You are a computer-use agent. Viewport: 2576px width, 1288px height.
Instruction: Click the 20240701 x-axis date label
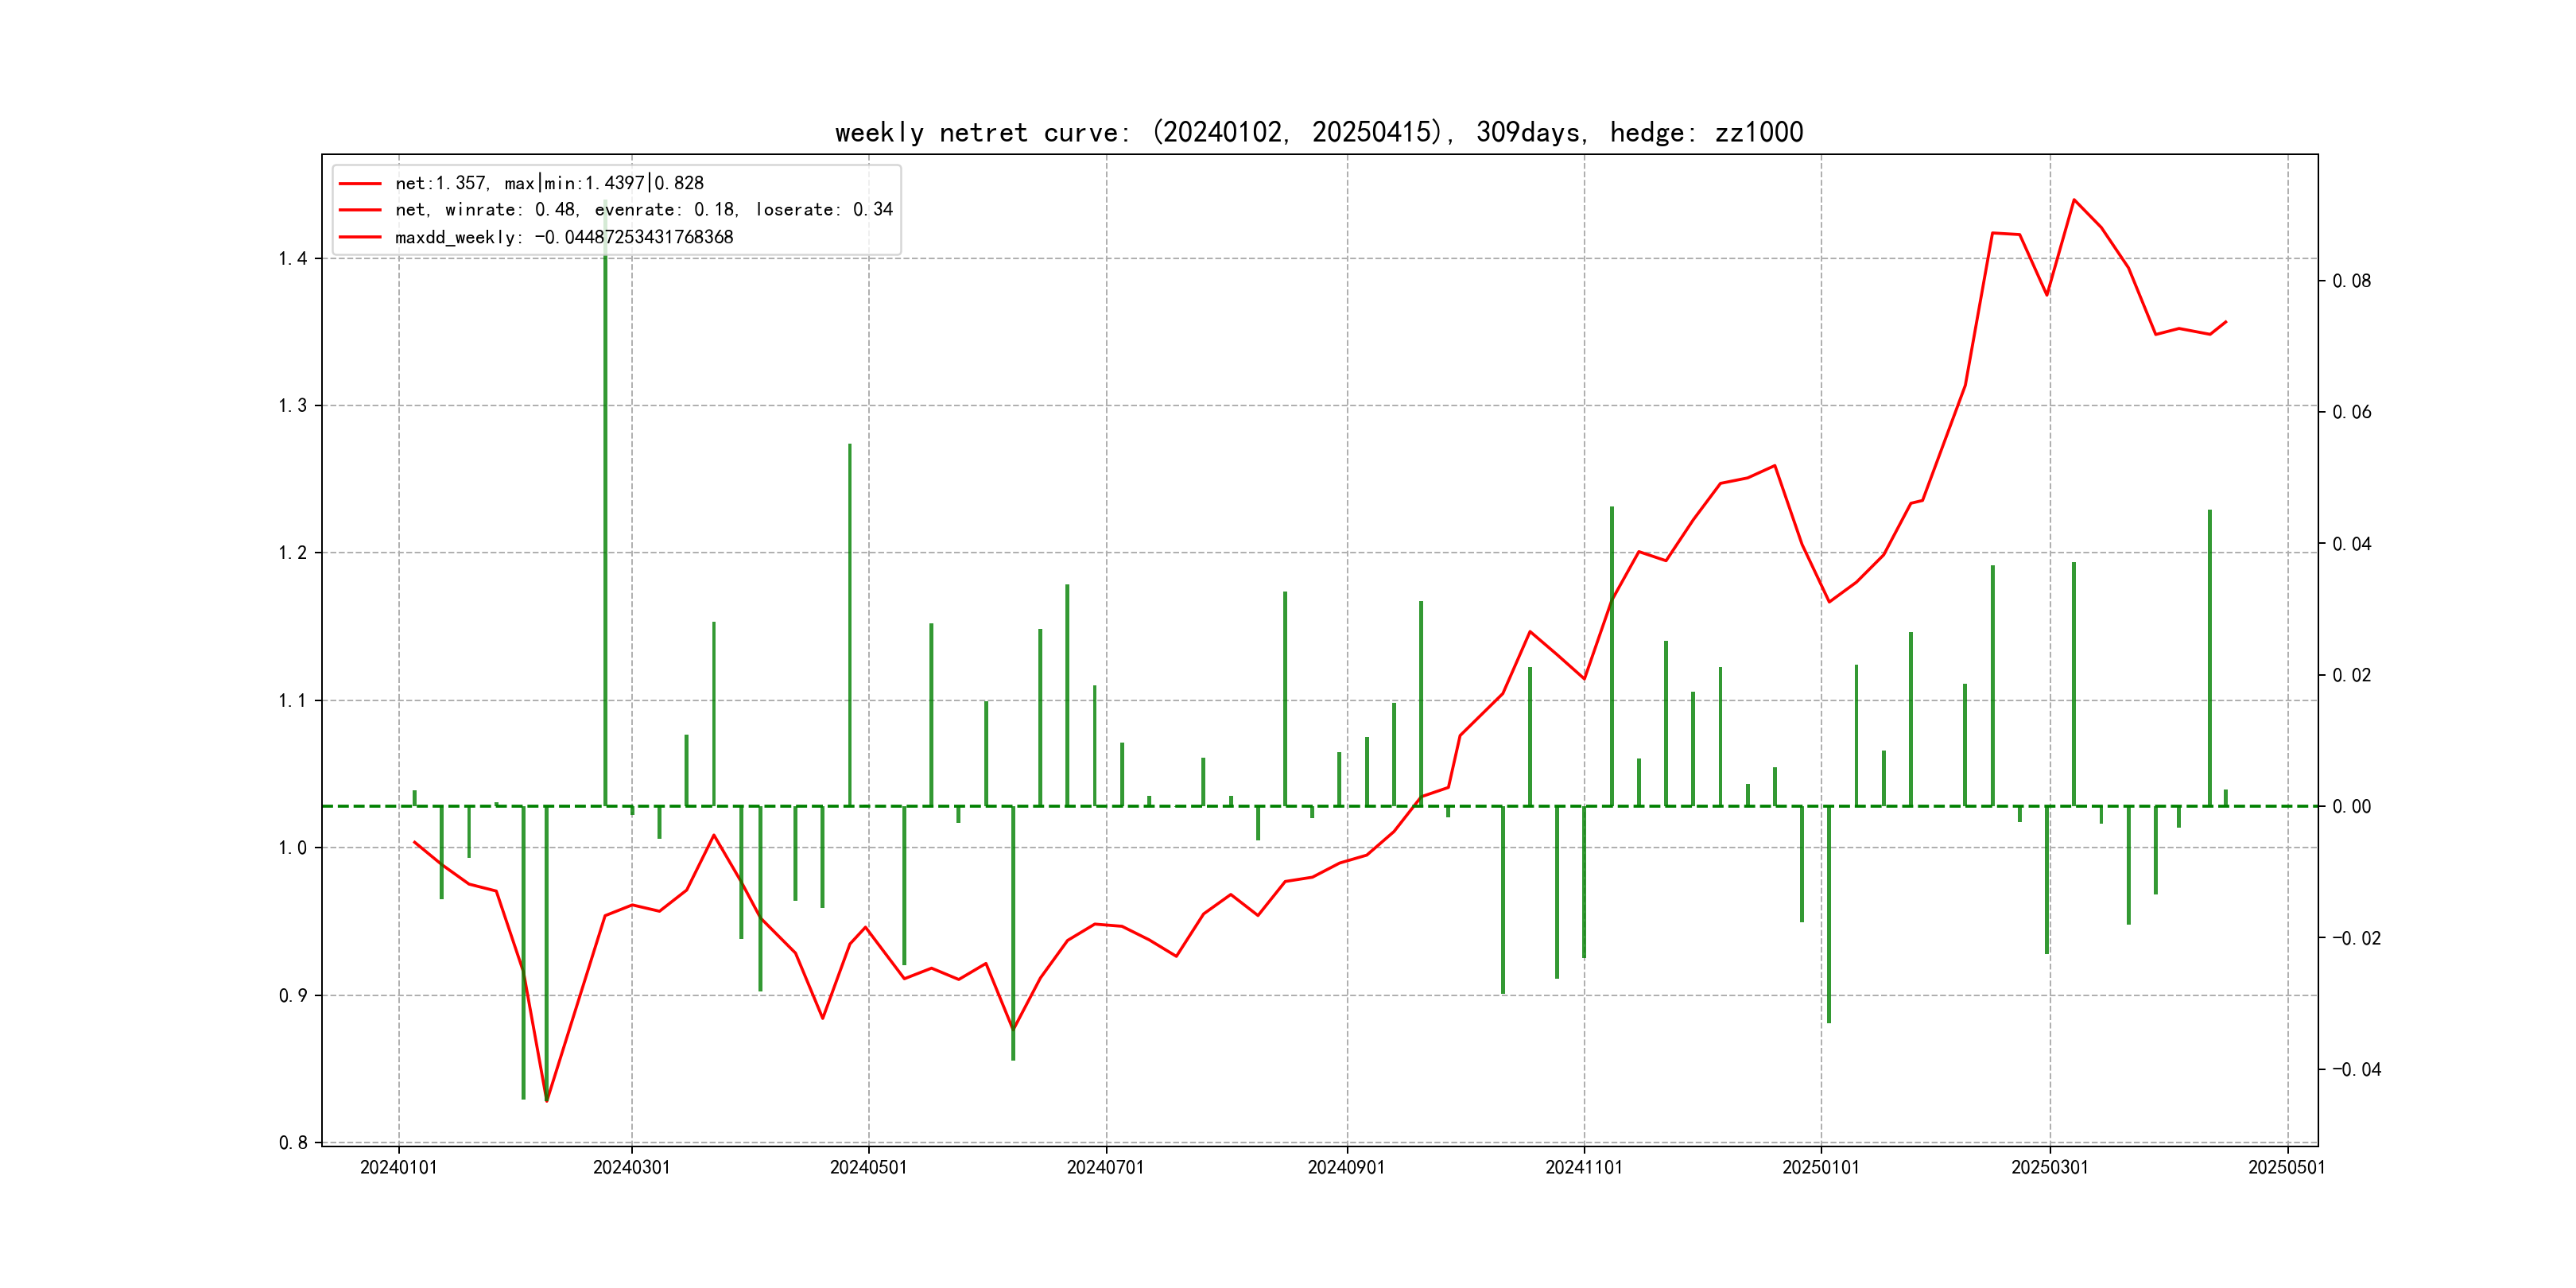[1105, 1167]
